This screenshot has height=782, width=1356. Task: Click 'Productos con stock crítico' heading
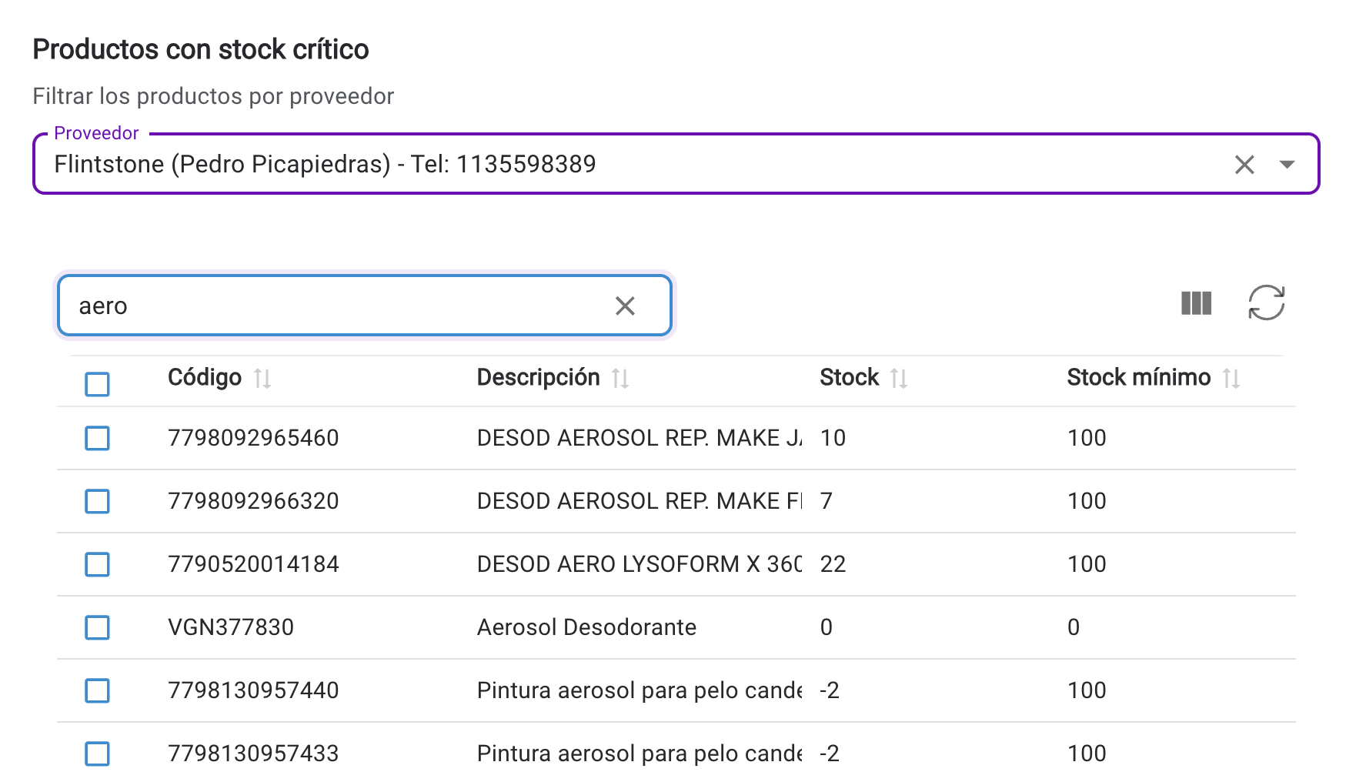tap(201, 49)
